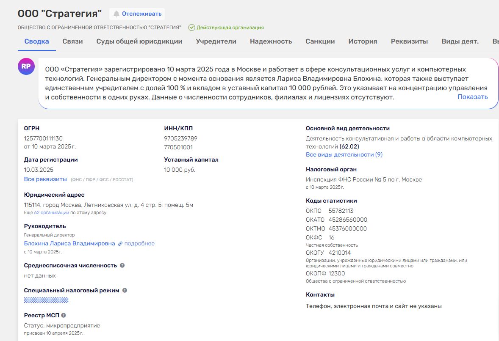Click the registration date 10.03.2025
The height and width of the screenshot is (341, 499).
[x=39, y=170]
